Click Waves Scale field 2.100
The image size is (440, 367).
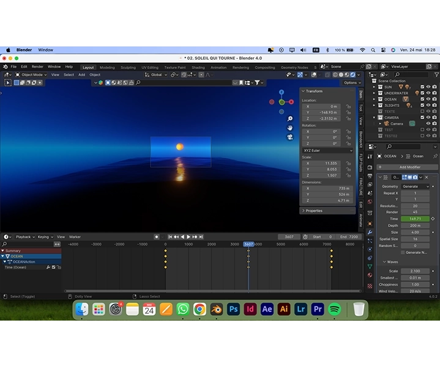(416, 271)
